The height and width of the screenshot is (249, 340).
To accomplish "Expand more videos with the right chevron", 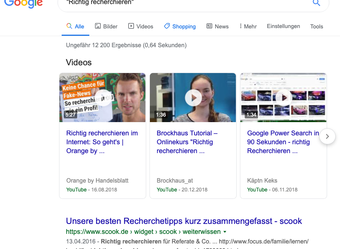I will pyautogui.click(x=327, y=136).
